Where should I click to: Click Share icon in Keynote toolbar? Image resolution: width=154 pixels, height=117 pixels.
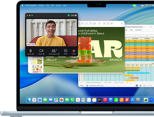pos(99,24)
